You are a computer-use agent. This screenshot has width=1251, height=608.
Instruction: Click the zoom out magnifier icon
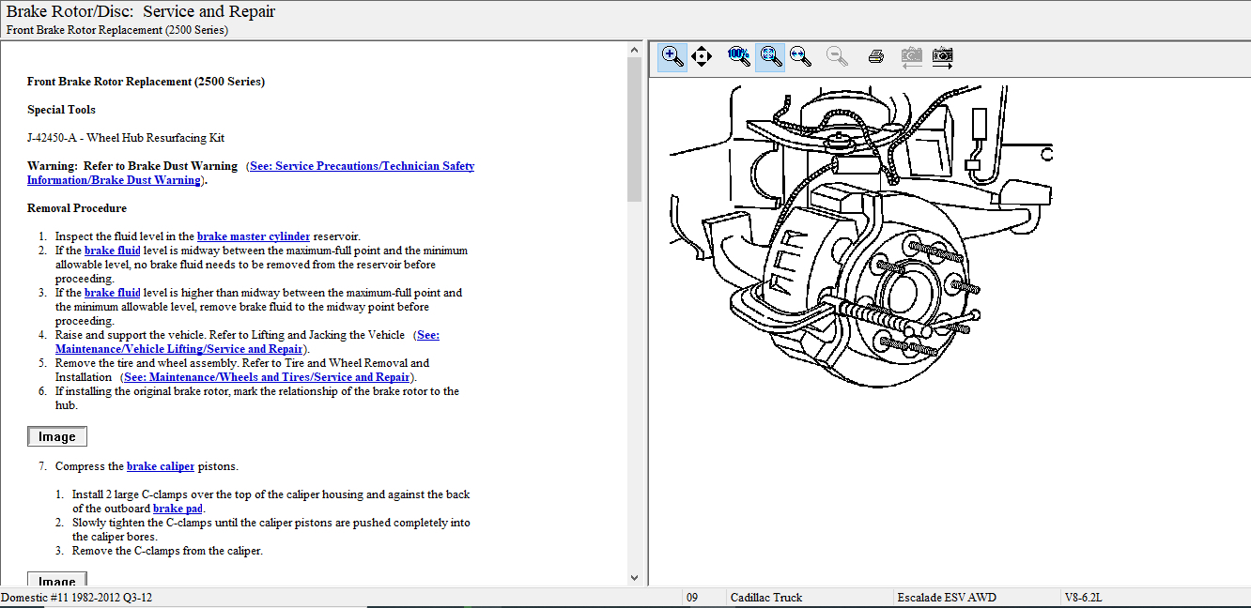click(x=837, y=56)
